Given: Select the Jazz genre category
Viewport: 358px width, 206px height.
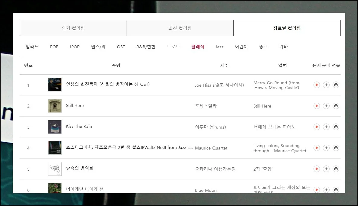Looking at the screenshot, I should 220,47.
